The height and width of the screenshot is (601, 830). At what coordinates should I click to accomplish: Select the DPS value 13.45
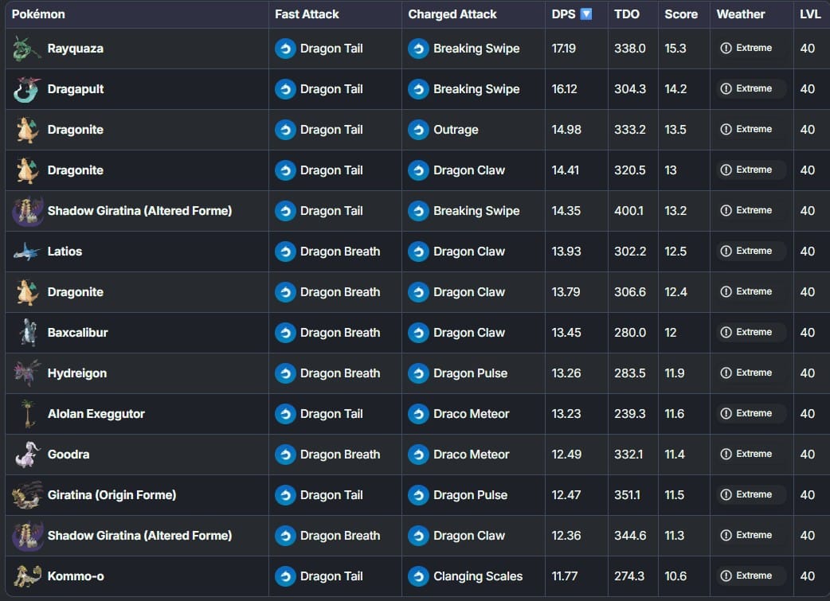pos(566,333)
